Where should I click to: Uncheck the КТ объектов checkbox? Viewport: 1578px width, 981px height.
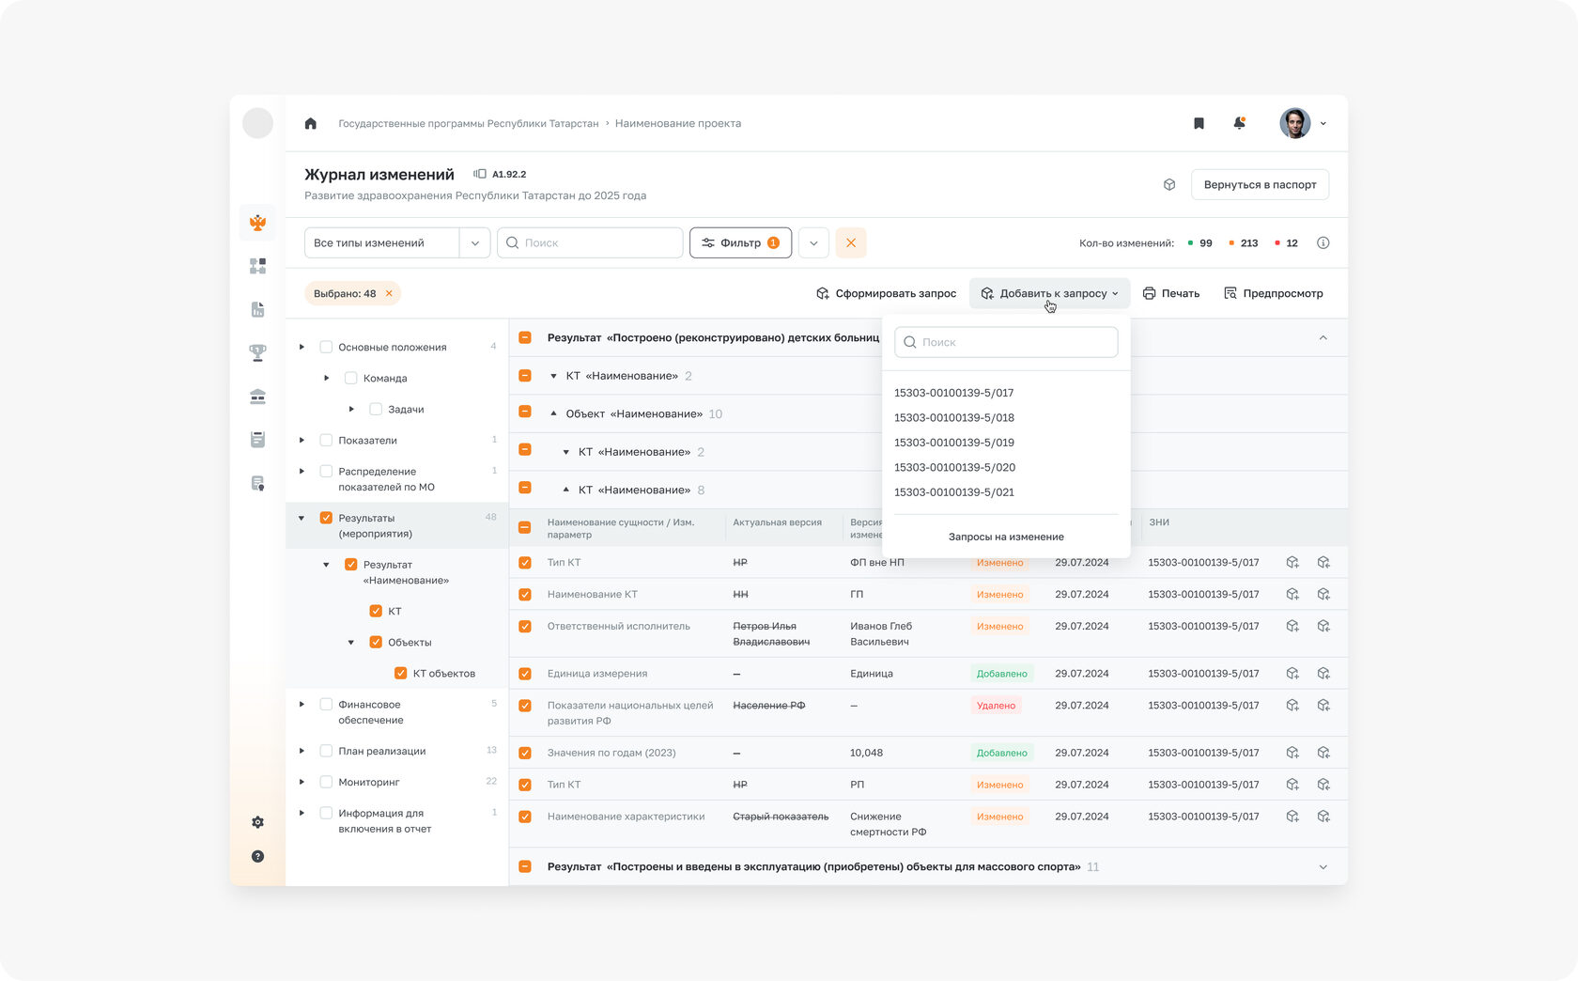(400, 673)
